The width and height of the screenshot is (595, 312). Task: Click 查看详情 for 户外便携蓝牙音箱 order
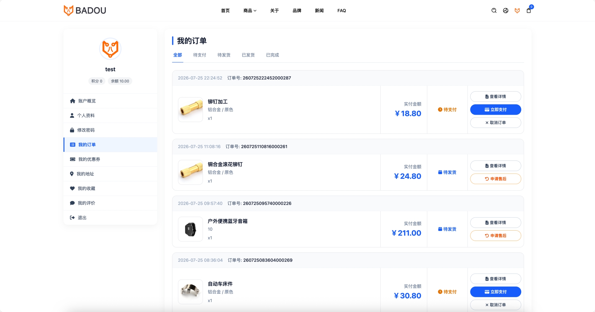point(496,223)
